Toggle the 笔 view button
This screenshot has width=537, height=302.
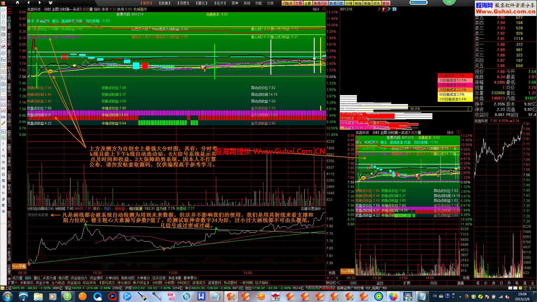click(478, 283)
